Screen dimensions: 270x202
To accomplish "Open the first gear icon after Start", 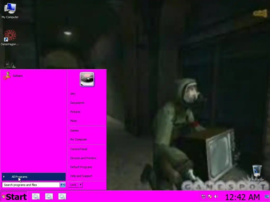I will pyautogui.click(x=36, y=196).
